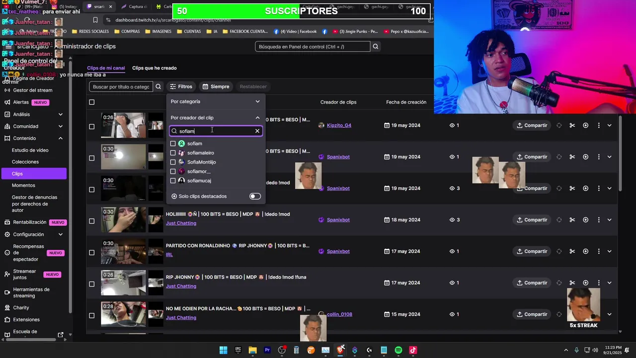The image size is (636, 358).
Task: Open collin_0108 creator link
Action: [339, 314]
